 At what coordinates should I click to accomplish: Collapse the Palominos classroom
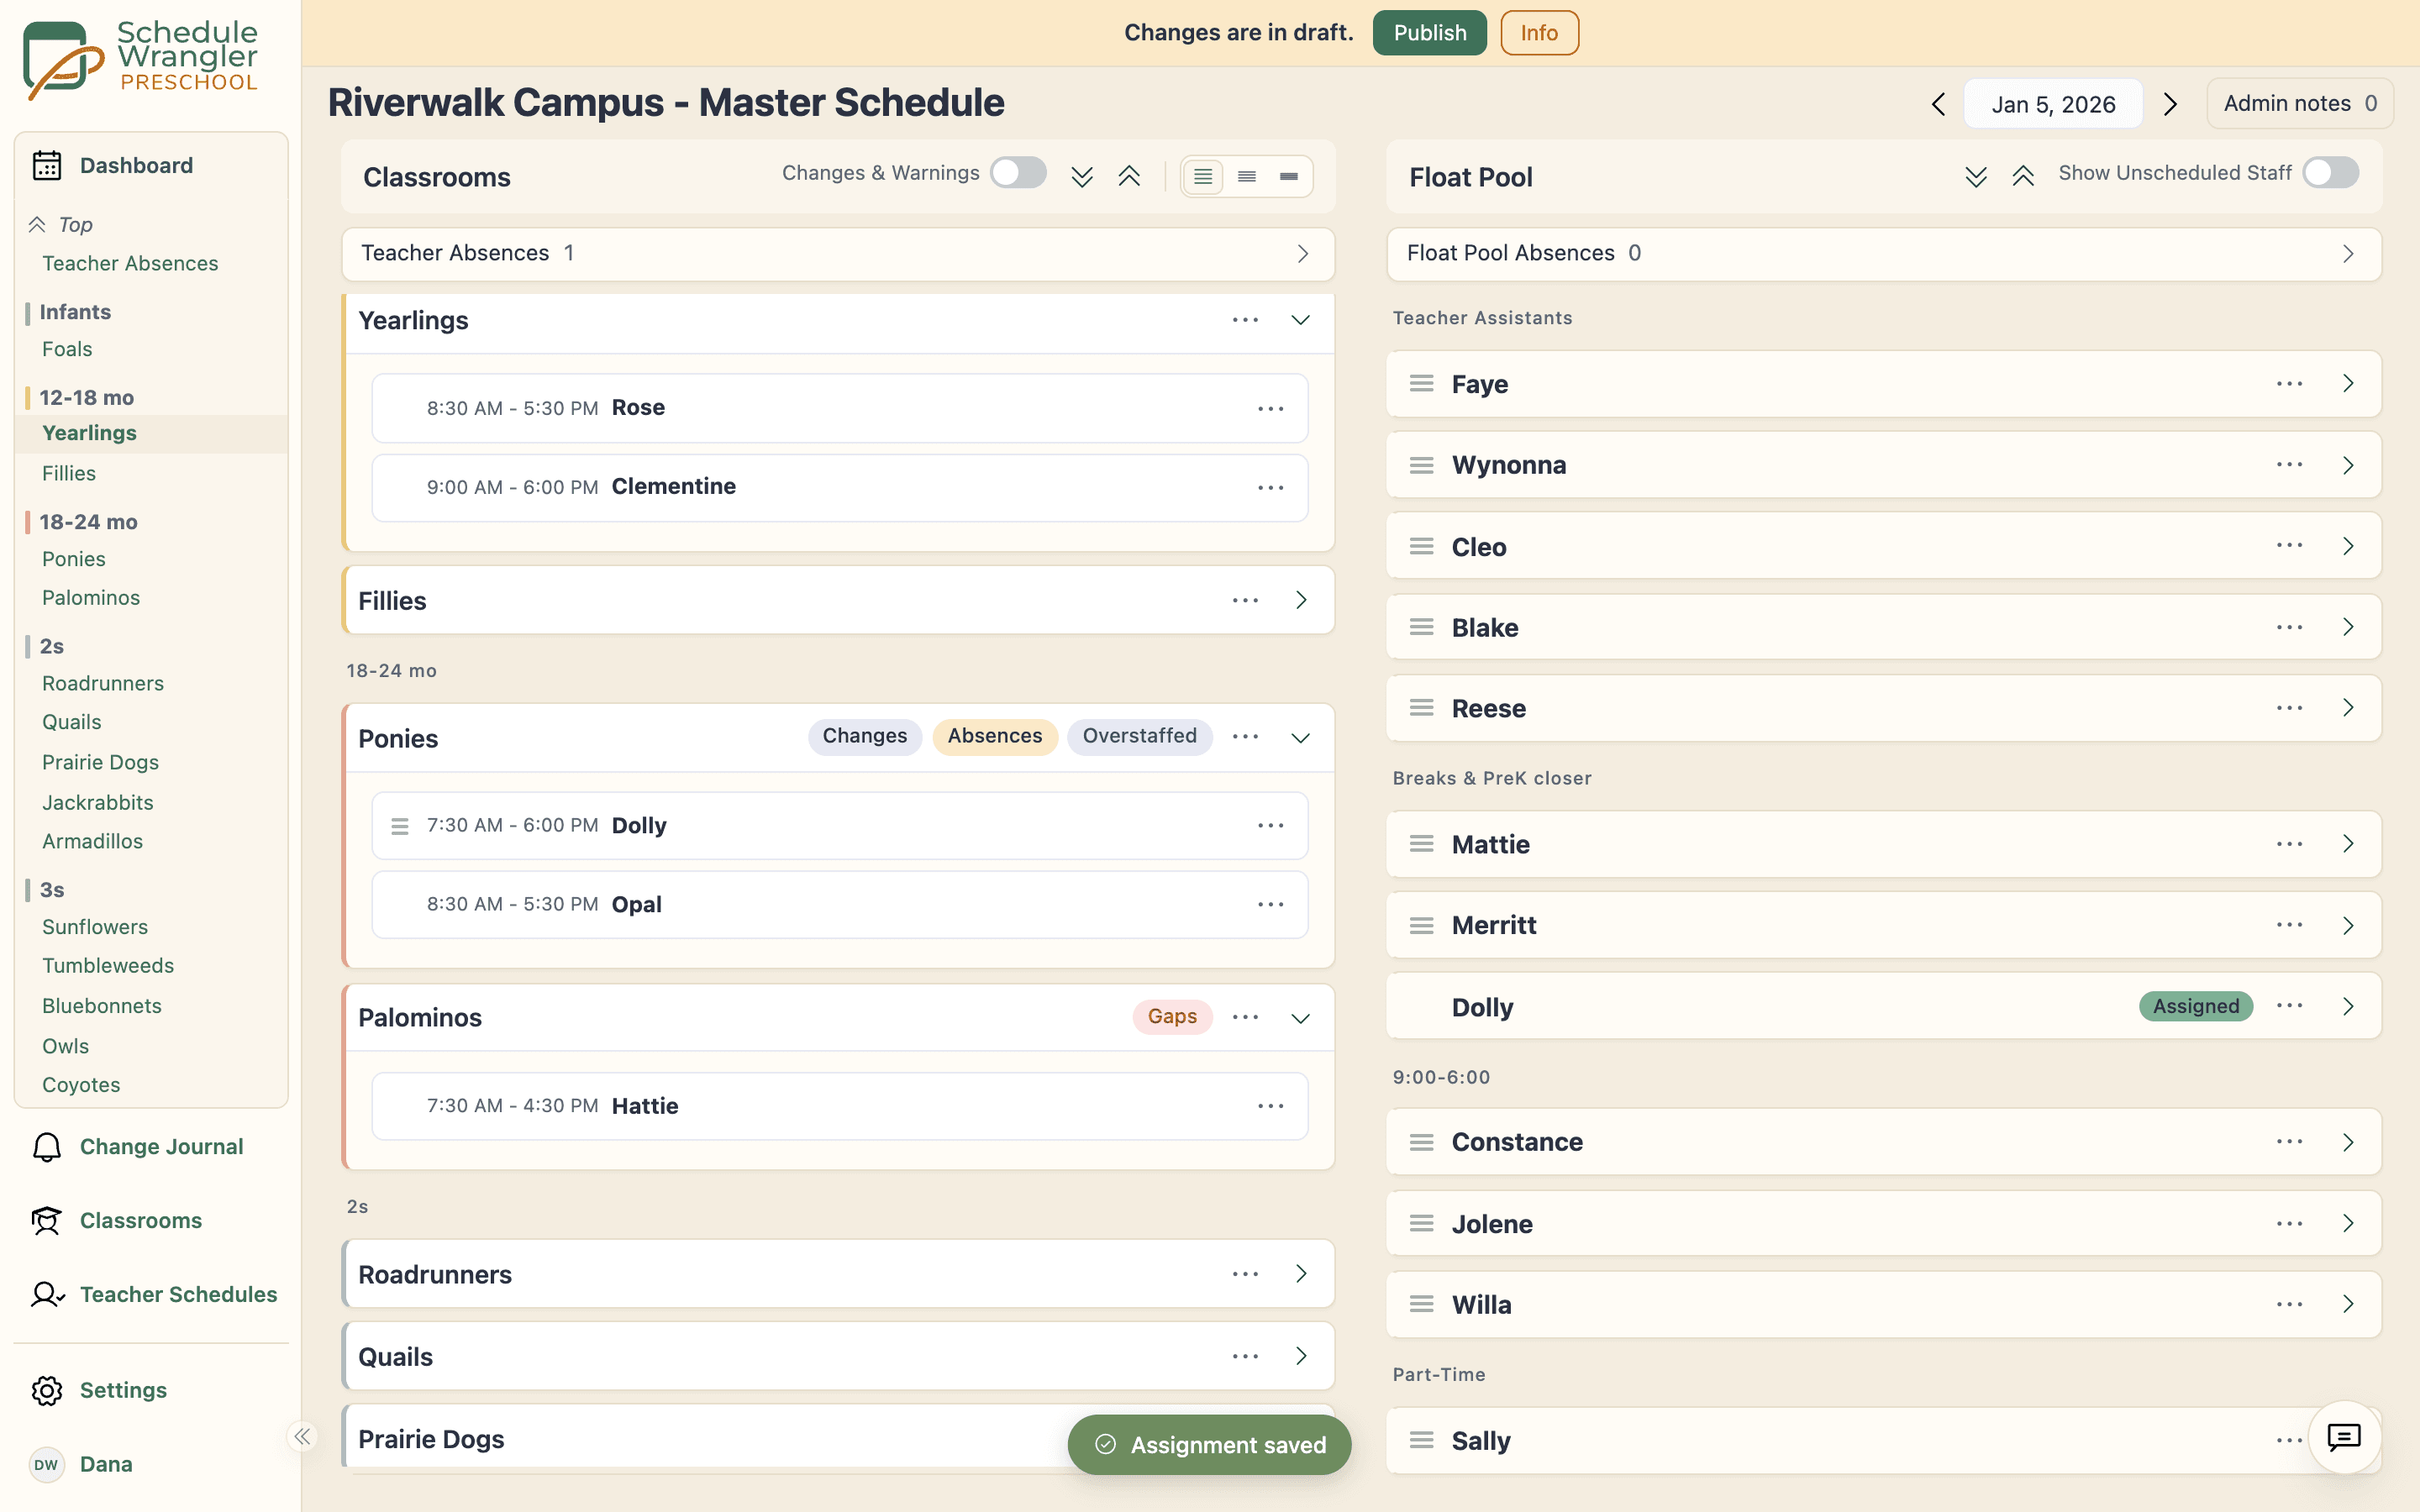(x=1301, y=1018)
